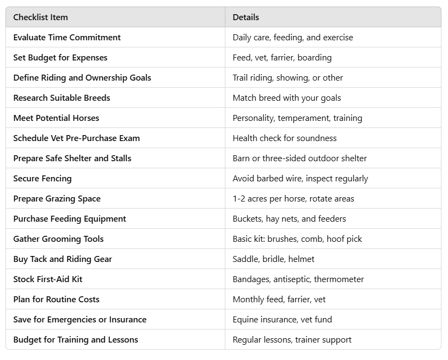Select Buy Tack and Riding Gear
The height and width of the screenshot is (360, 448).
[x=63, y=259]
